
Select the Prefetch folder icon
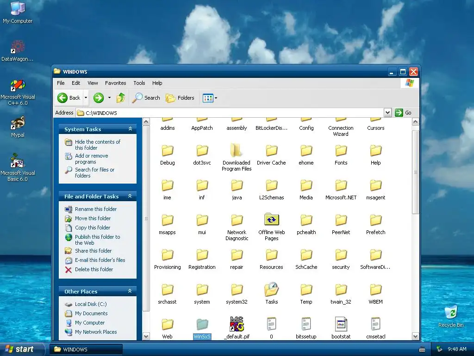click(376, 220)
